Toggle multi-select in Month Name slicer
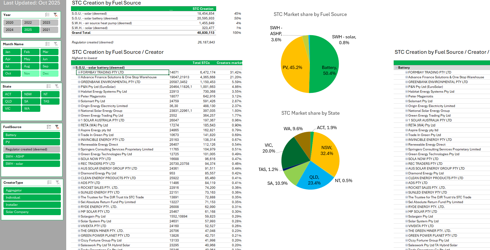490x250 pixels. point(48,44)
